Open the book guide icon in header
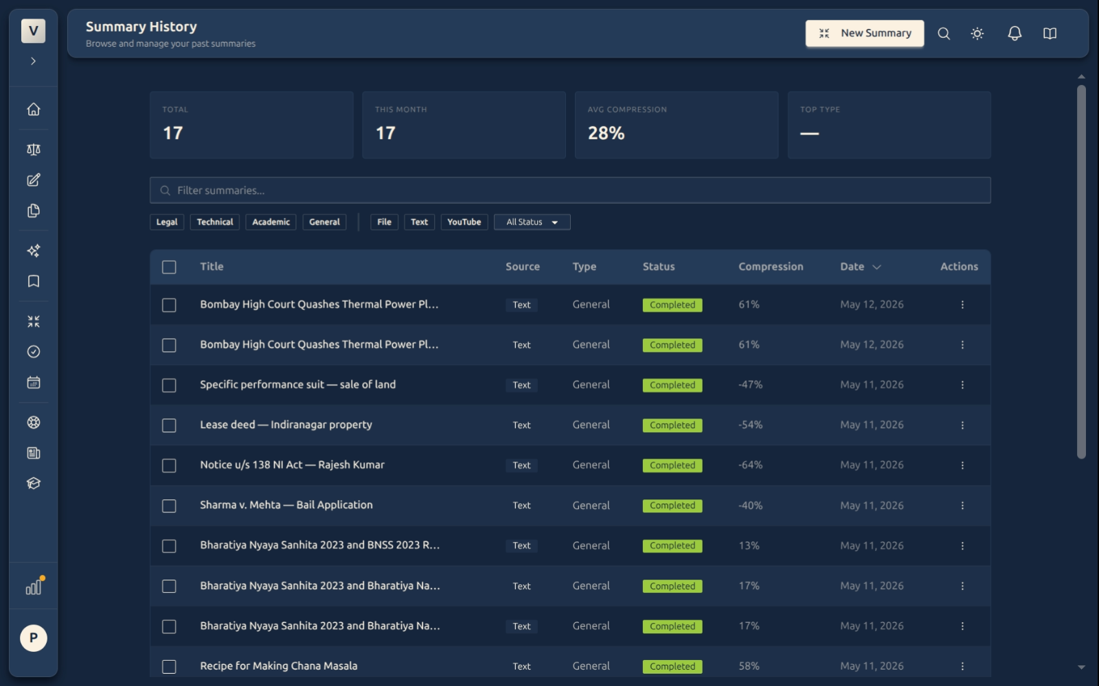 (x=1050, y=34)
